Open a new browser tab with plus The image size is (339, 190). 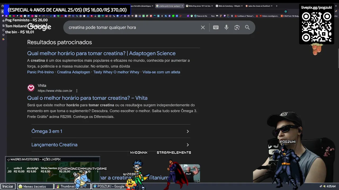276,6
